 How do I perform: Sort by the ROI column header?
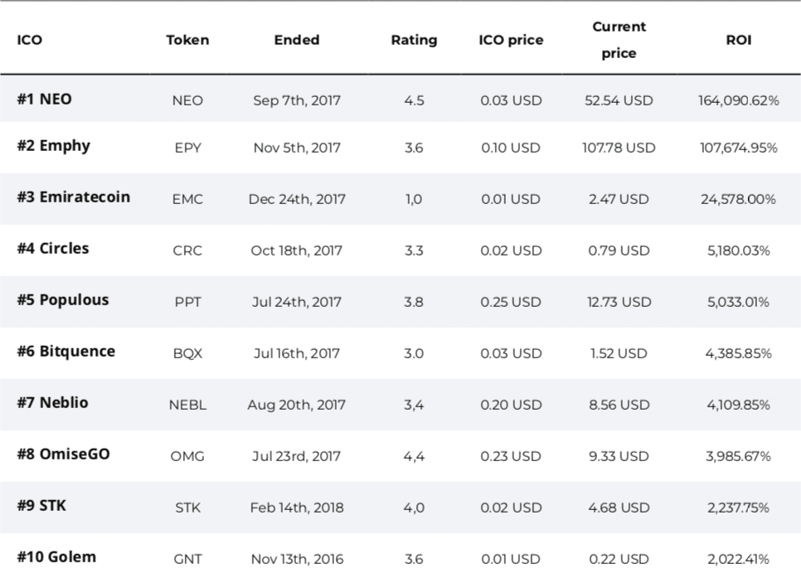[738, 40]
